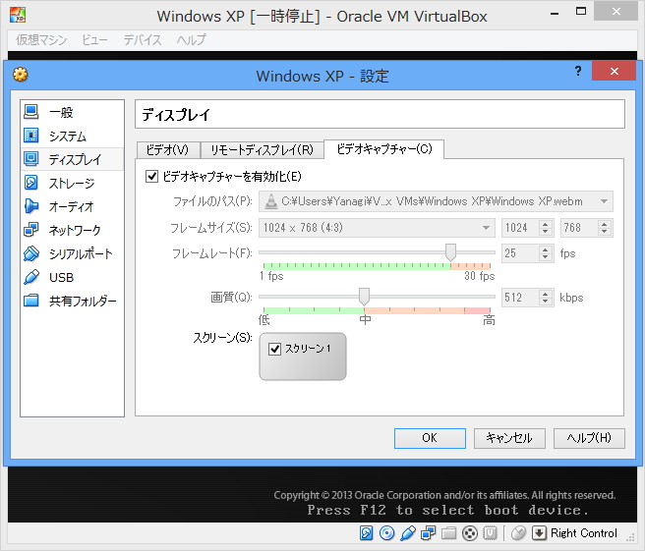The image size is (645, 551).
Task: Decrease the 512 kbps quality spinner
Action: 546,302
